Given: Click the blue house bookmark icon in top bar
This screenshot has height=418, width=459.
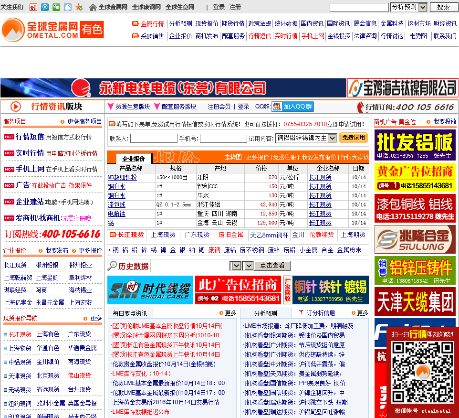Looking at the screenshot, I should click(x=68, y=7).
